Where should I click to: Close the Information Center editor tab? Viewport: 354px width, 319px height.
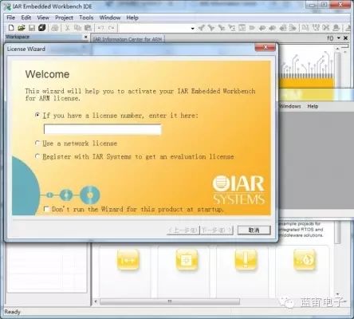tap(346, 38)
